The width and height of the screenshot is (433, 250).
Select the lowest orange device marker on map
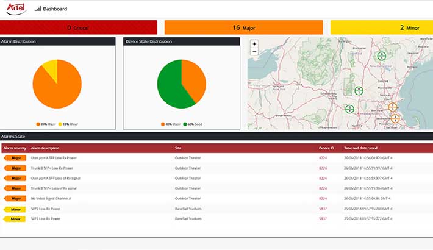pyautogui.click(x=394, y=118)
